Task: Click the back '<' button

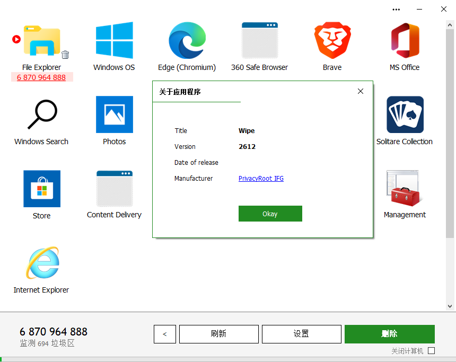Action: point(165,334)
